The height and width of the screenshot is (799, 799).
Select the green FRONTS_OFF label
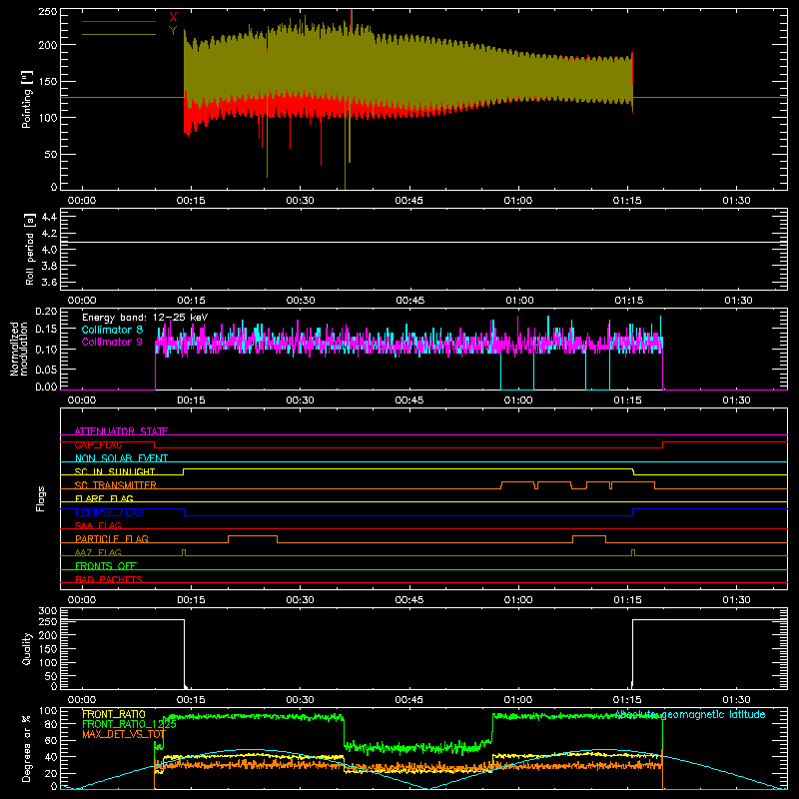point(106,565)
